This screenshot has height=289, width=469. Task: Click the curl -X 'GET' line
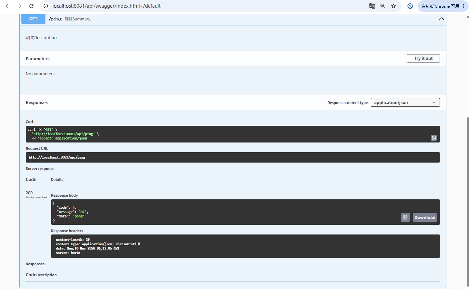pyautogui.click(x=42, y=129)
